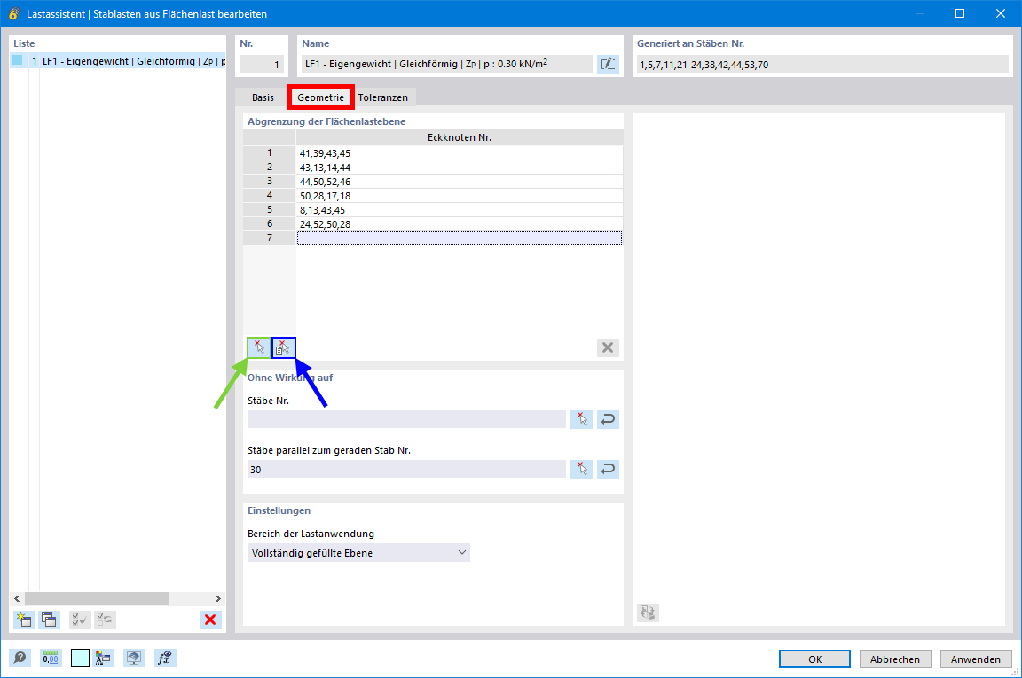Copy the selected list entry
The height and width of the screenshot is (678, 1022).
point(49,620)
